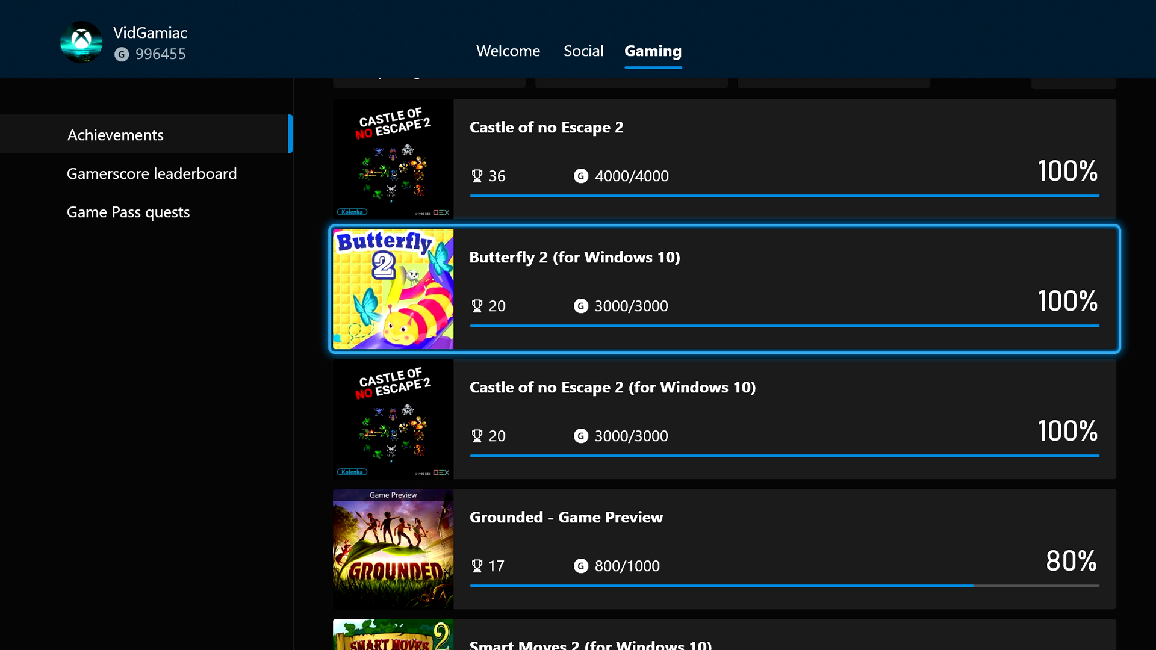
Task: Click trophy icon on Castle of no Escape 2
Action: point(477,176)
